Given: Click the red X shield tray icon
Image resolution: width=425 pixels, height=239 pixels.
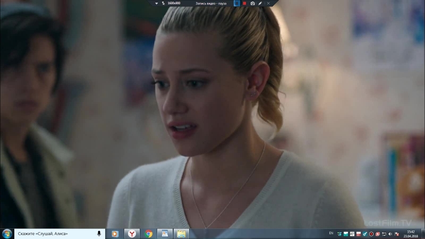Looking at the screenshot, I should coord(378,234).
